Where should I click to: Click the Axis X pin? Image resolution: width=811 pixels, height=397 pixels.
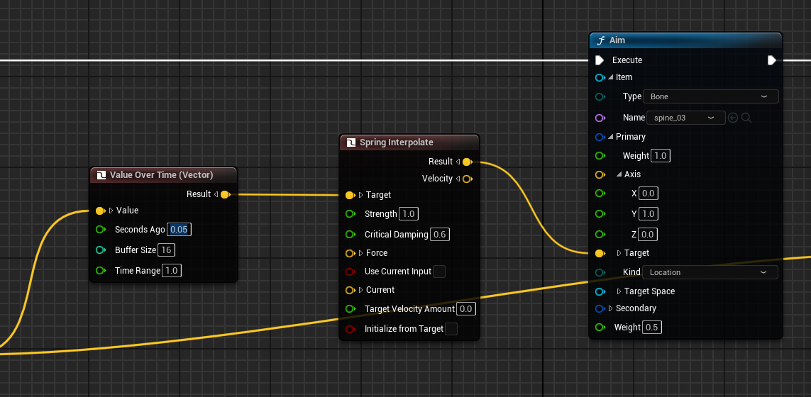tap(600, 194)
